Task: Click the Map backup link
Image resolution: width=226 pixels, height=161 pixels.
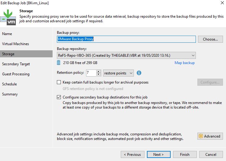Action: [185, 63]
